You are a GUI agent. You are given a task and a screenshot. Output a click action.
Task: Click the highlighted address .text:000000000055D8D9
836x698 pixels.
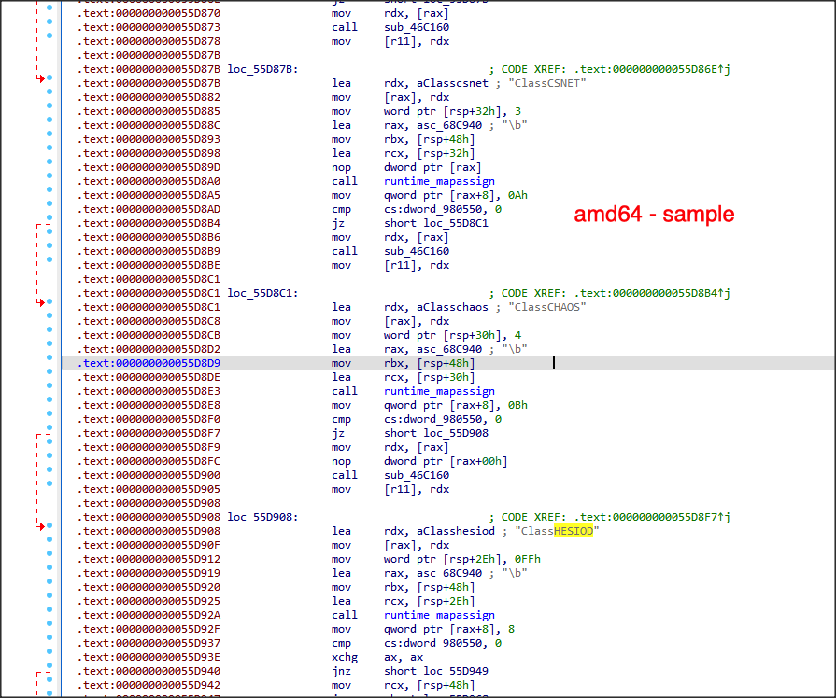tap(149, 363)
